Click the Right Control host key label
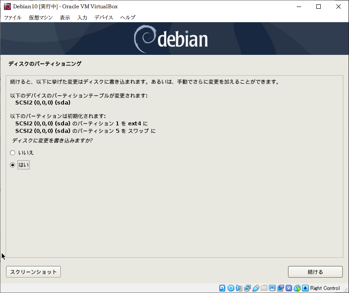 (325, 288)
